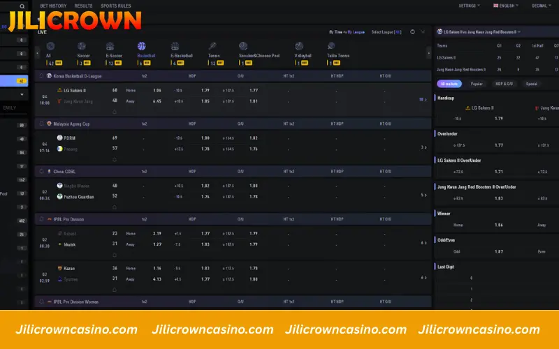
Task: Expand 3 more markets for PDRM match
Action: coord(423,147)
